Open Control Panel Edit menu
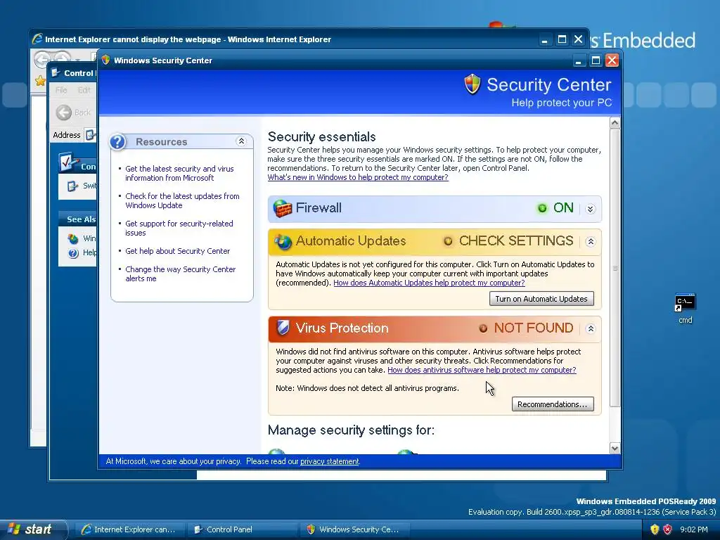 pos(84,90)
